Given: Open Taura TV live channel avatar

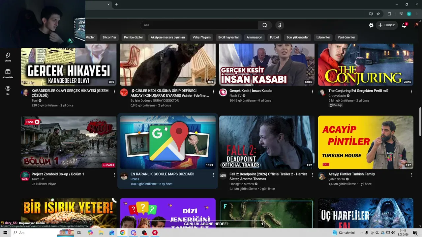Looking at the screenshot, I should pyautogui.click(x=25, y=176).
